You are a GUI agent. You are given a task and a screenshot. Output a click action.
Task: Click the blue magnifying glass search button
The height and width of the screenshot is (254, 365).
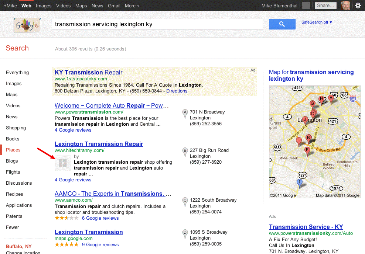[x=282, y=24]
